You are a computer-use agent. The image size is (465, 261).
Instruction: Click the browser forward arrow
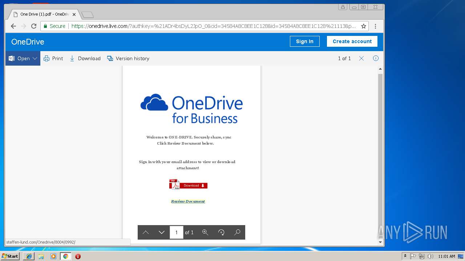pos(24,26)
